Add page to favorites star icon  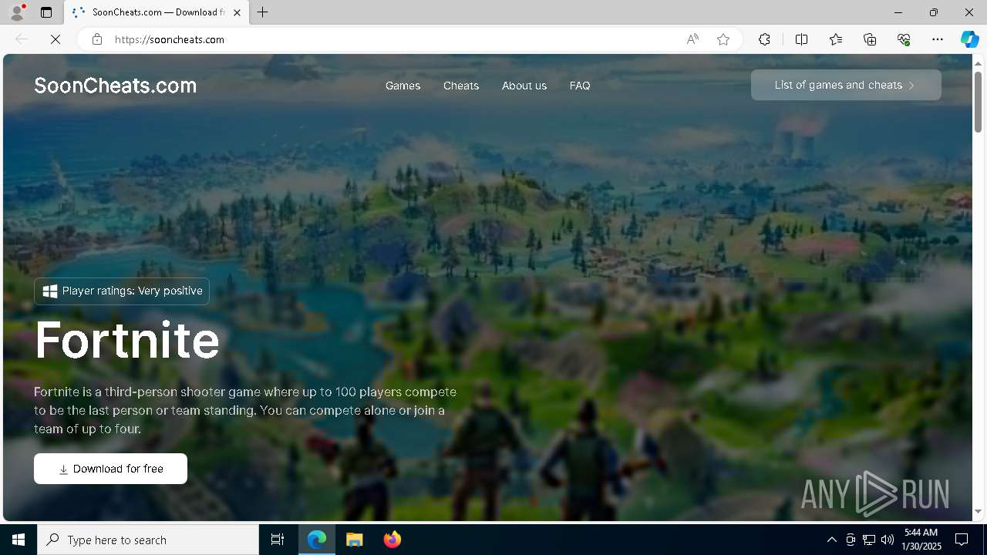tap(723, 39)
